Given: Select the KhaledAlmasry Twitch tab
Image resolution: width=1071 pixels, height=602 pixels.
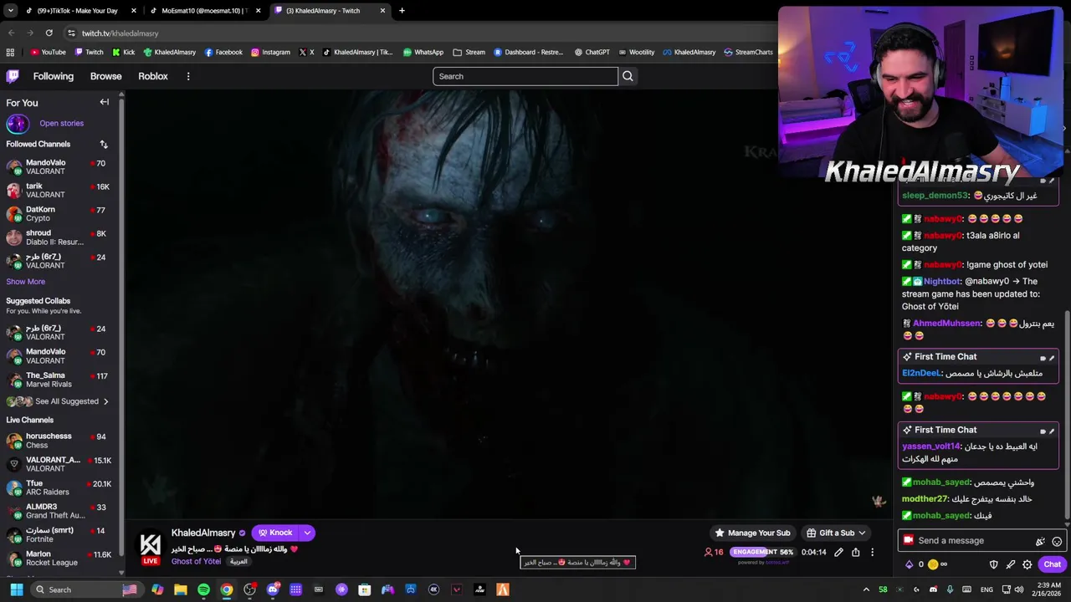Looking at the screenshot, I should click(x=331, y=11).
